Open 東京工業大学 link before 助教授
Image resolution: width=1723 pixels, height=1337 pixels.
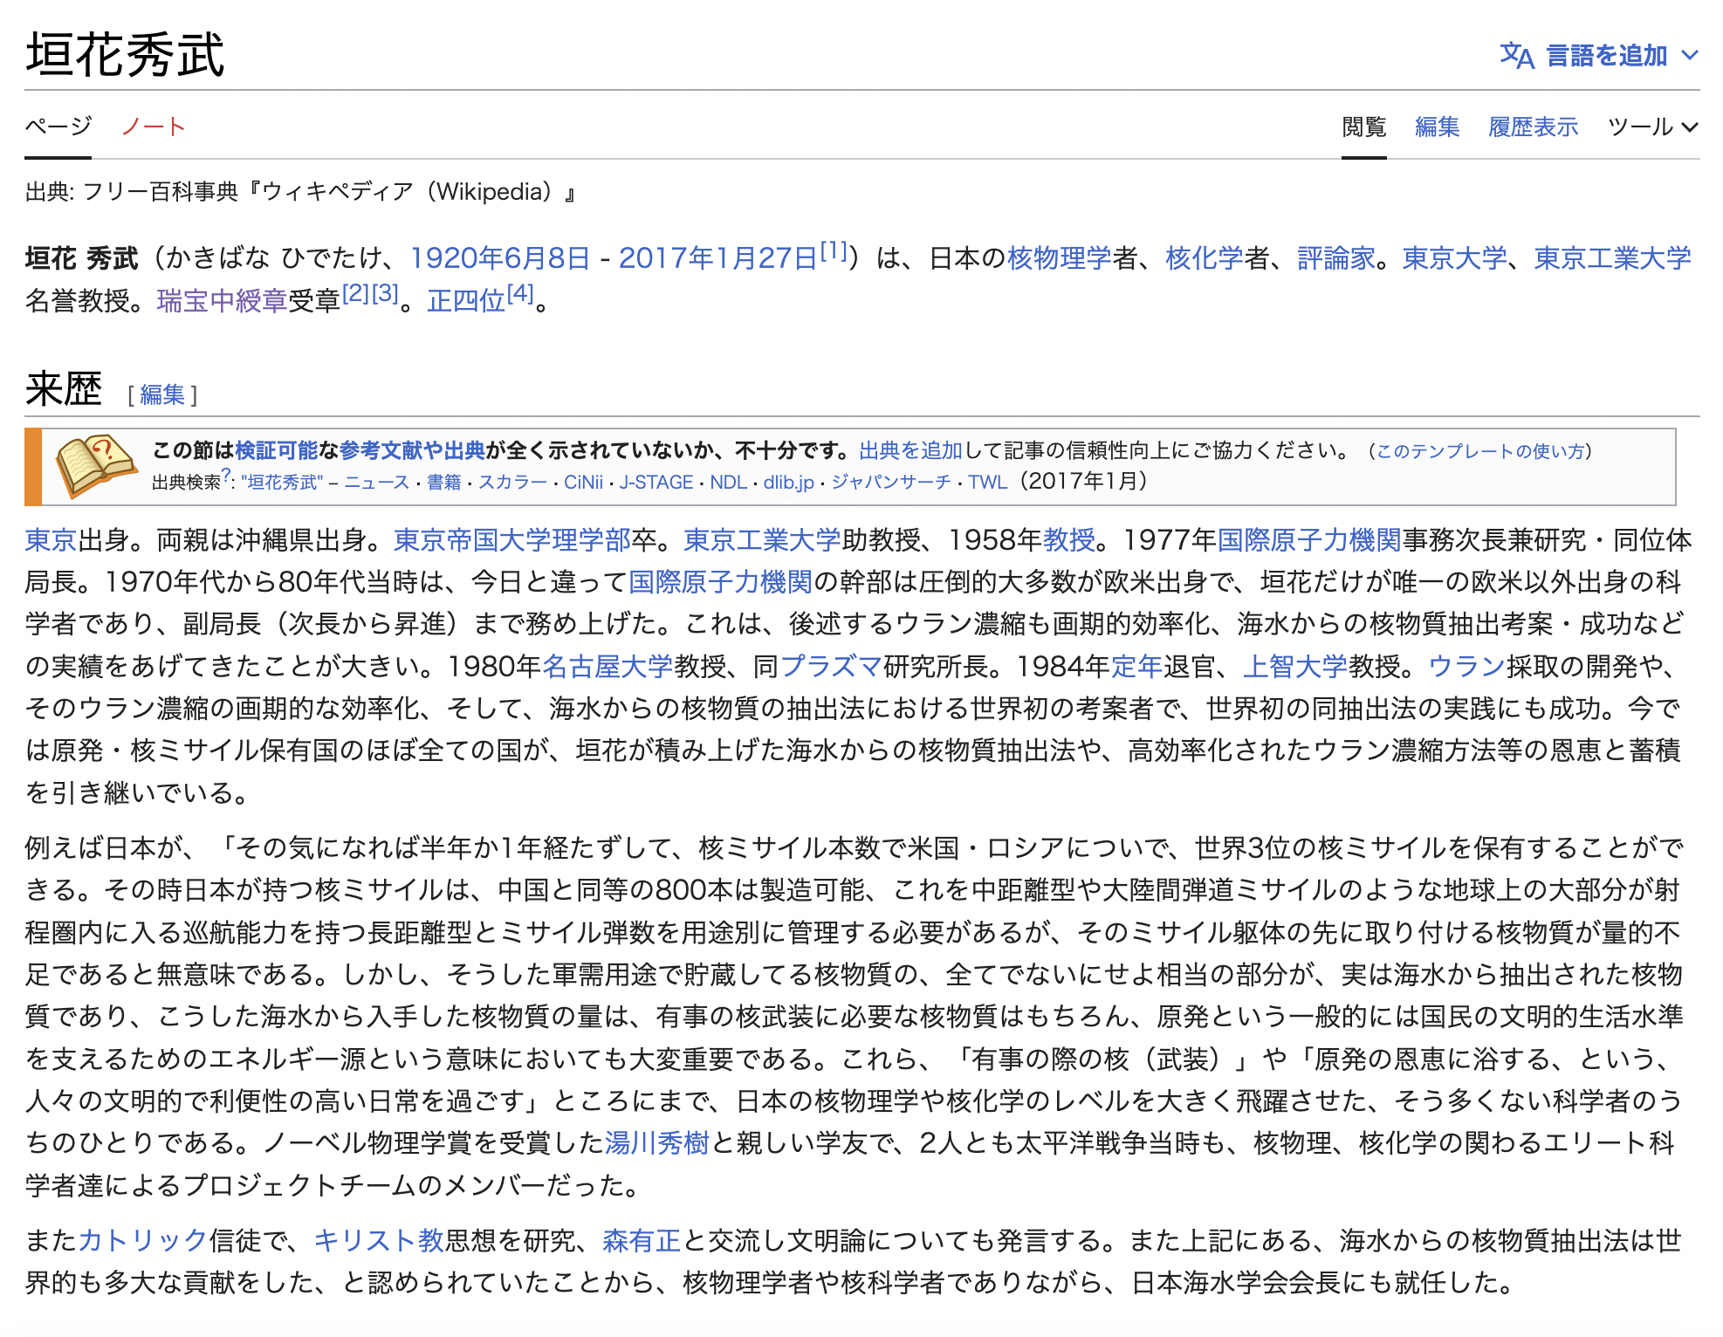[762, 540]
